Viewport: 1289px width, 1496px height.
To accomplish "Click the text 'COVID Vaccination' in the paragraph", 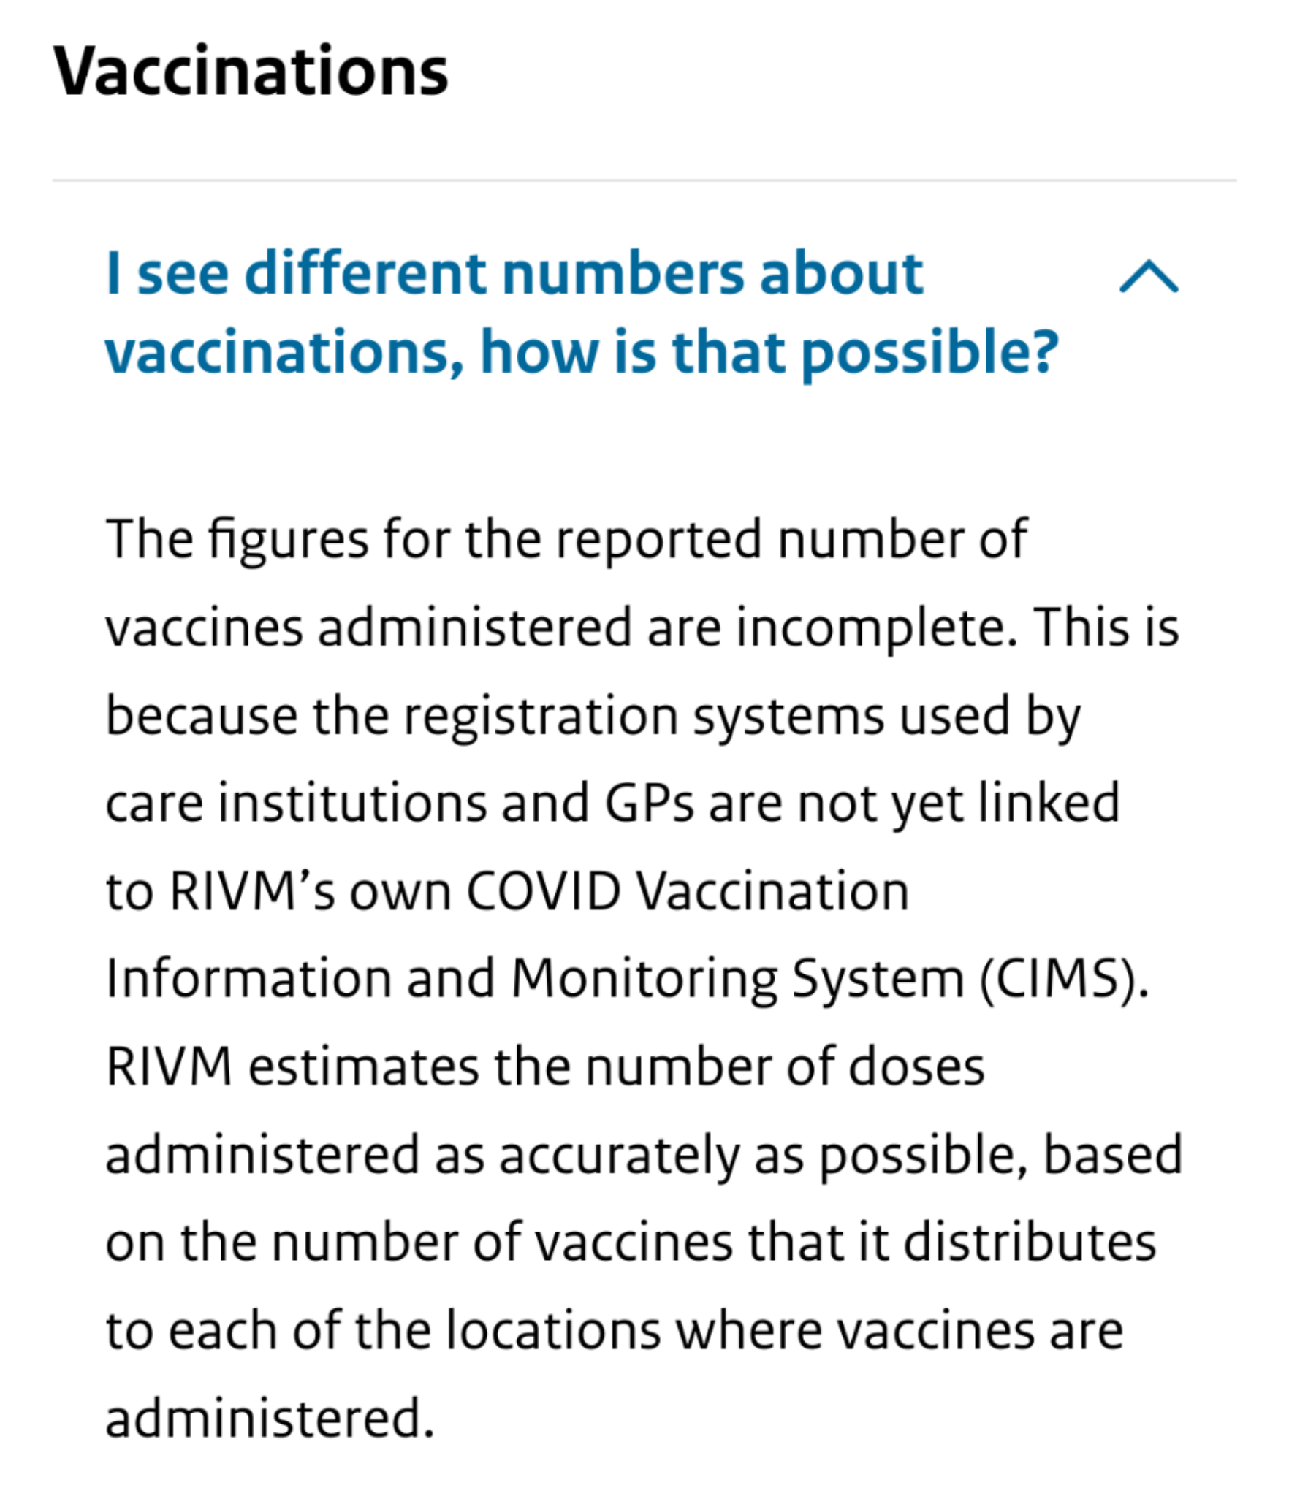I will point(688,891).
